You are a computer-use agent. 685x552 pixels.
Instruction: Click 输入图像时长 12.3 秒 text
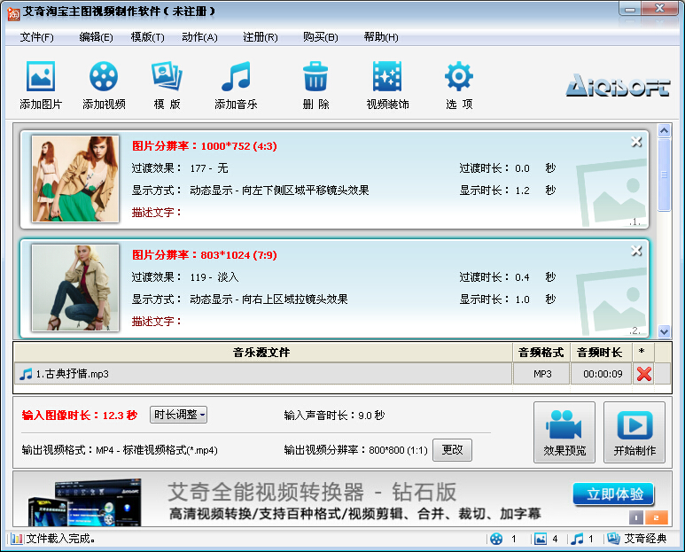click(80, 415)
